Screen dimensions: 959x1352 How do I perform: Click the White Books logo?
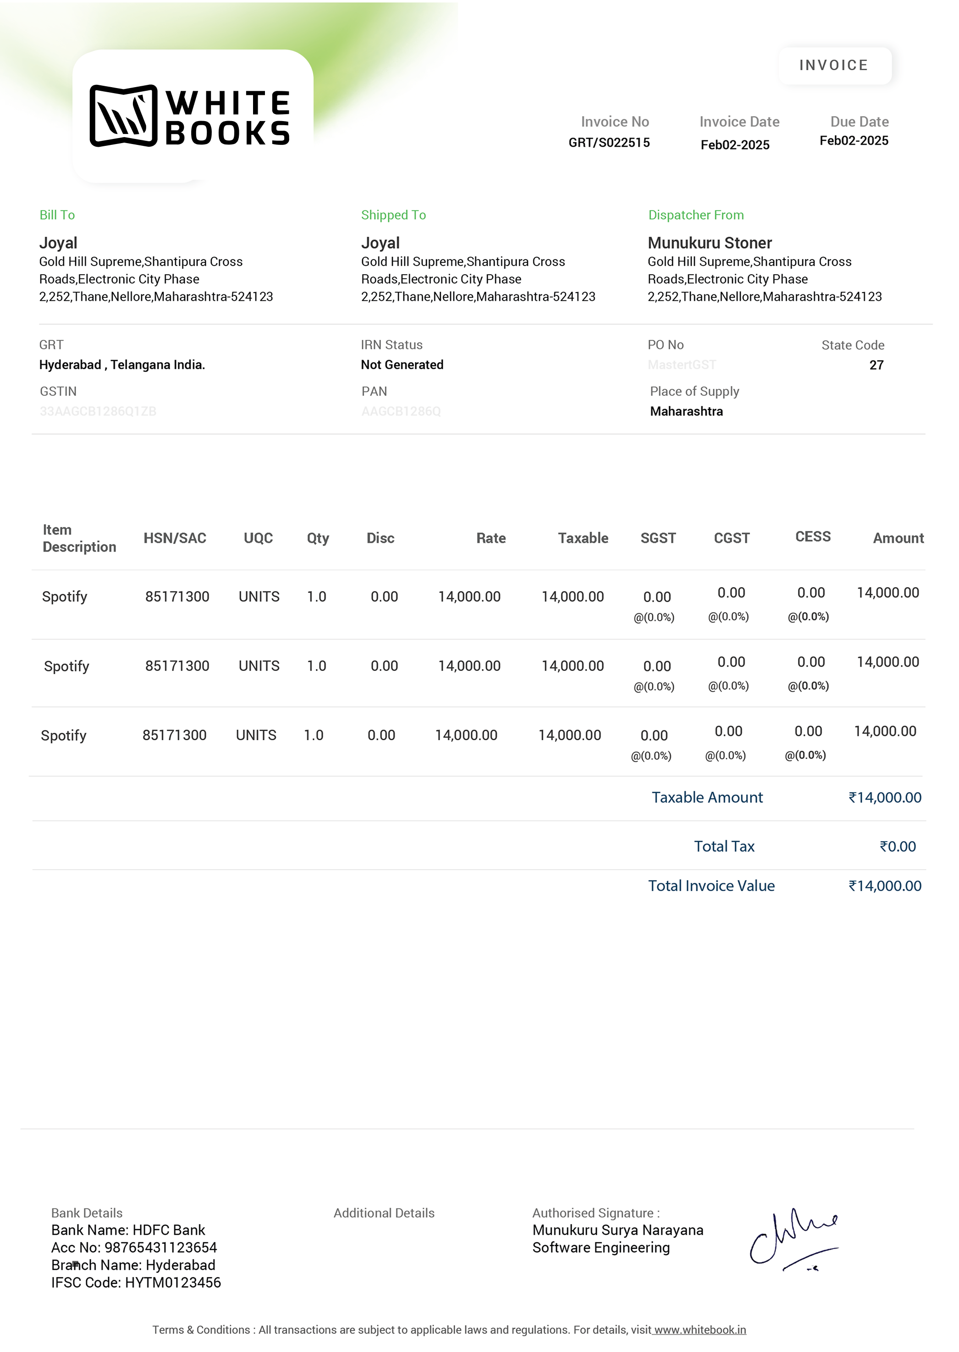(190, 116)
